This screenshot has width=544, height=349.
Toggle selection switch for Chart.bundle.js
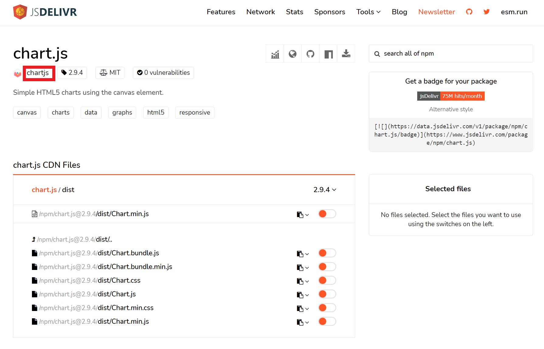coord(327,253)
